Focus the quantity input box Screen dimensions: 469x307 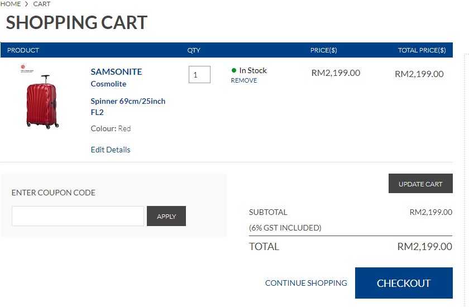[x=199, y=75]
